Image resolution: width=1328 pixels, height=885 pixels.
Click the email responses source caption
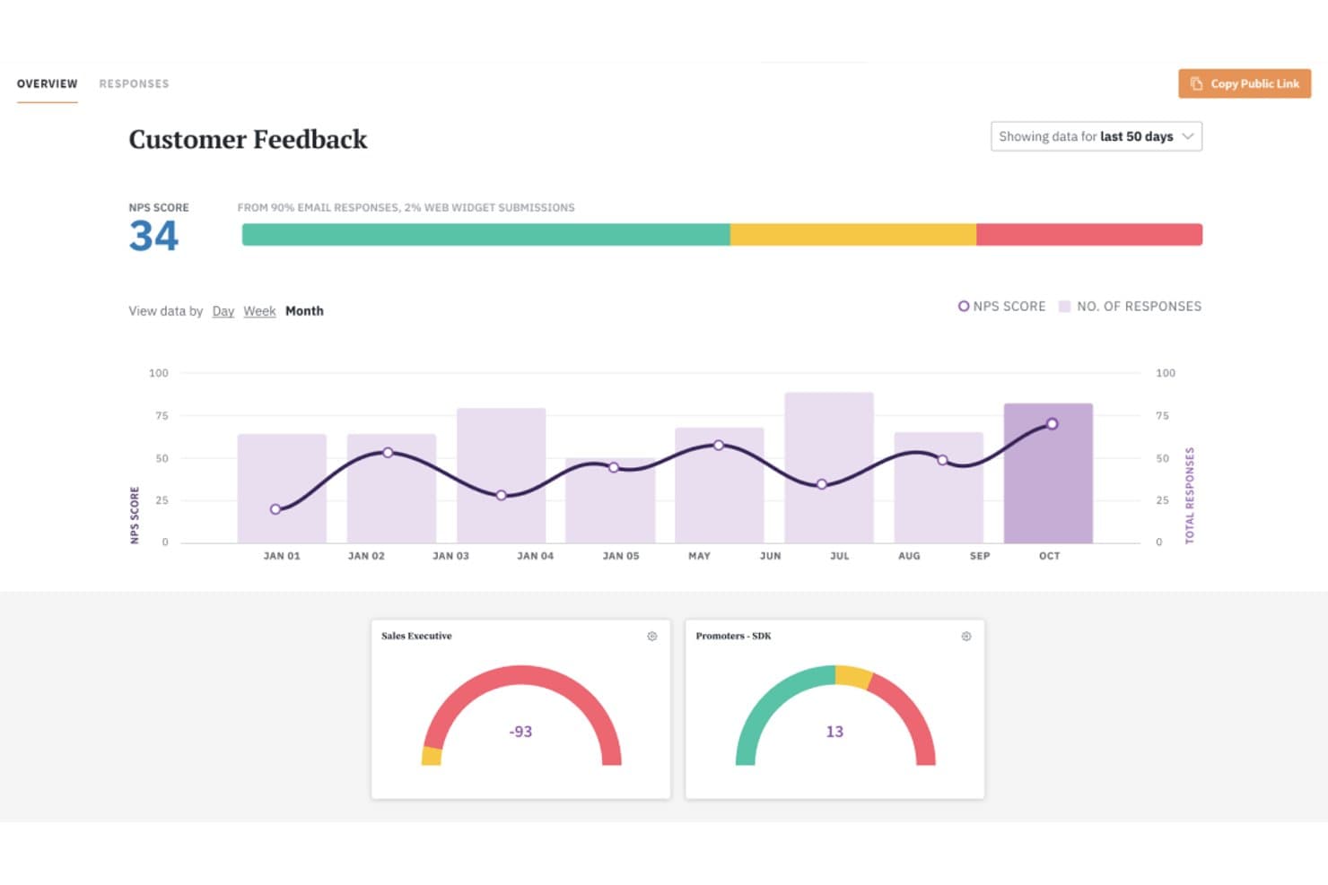coord(406,207)
